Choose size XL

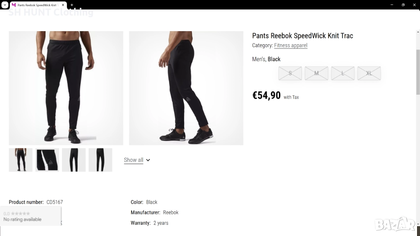click(x=369, y=73)
